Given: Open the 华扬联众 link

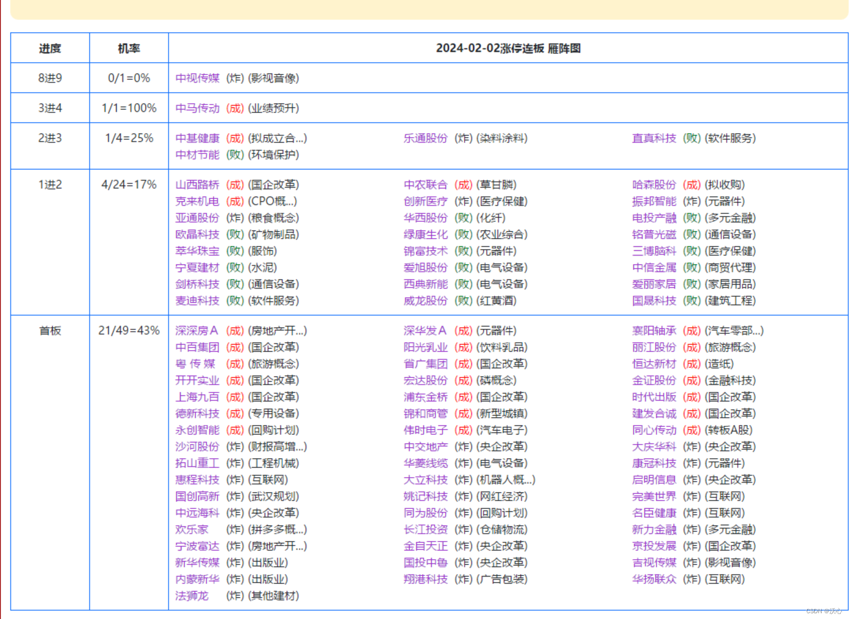Looking at the screenshot, I should (x=654, y=579).
